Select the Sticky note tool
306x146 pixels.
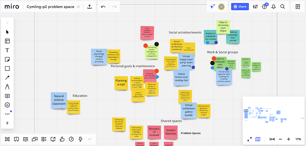7,59
